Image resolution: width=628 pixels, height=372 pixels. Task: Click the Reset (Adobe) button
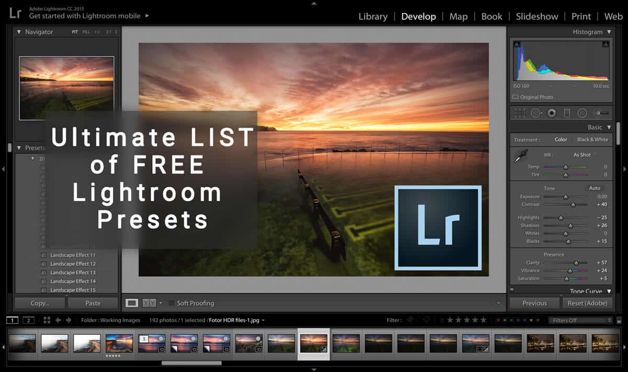(x=588, y=303)
